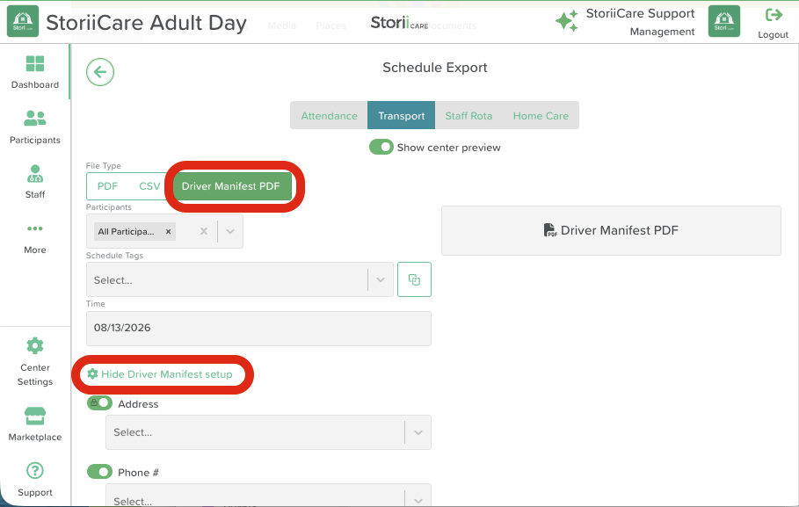Screen dimensions: 799x507
Task: Open the Phone # select dropdown
Action: pos(269,496)
